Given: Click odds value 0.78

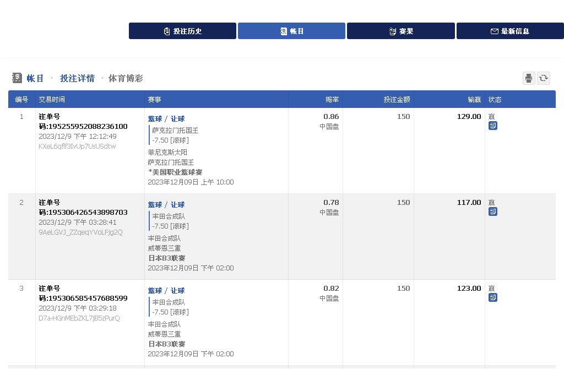Looking at the screenshot, I should (x=331, y=203).
